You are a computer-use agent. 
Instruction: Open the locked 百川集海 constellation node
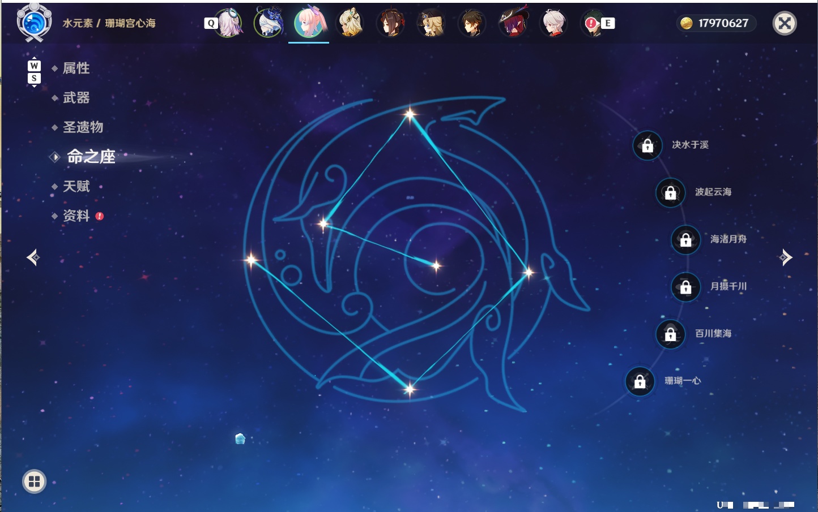[x=670, y=334]
